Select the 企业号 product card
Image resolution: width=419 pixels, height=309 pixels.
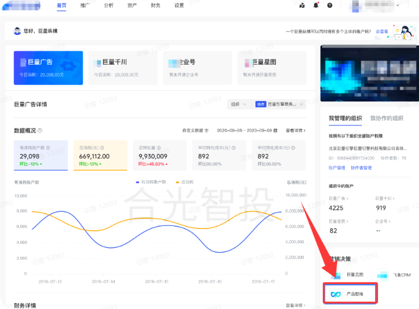tap(198, 68)
